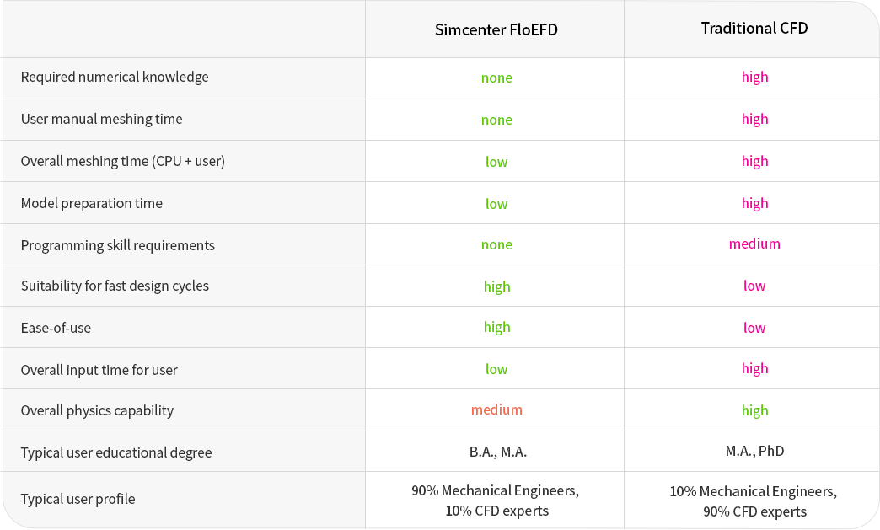The image size is (880, 530).
Task: Select Overall meshing time (CPU + user) label
Action: point(123,161)
